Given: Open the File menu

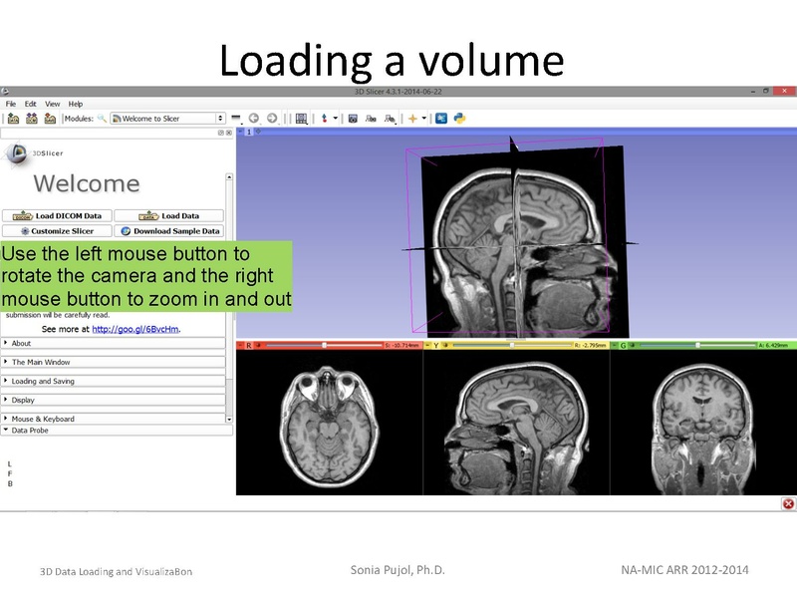Looking at the screenshot, I should 11,104.
